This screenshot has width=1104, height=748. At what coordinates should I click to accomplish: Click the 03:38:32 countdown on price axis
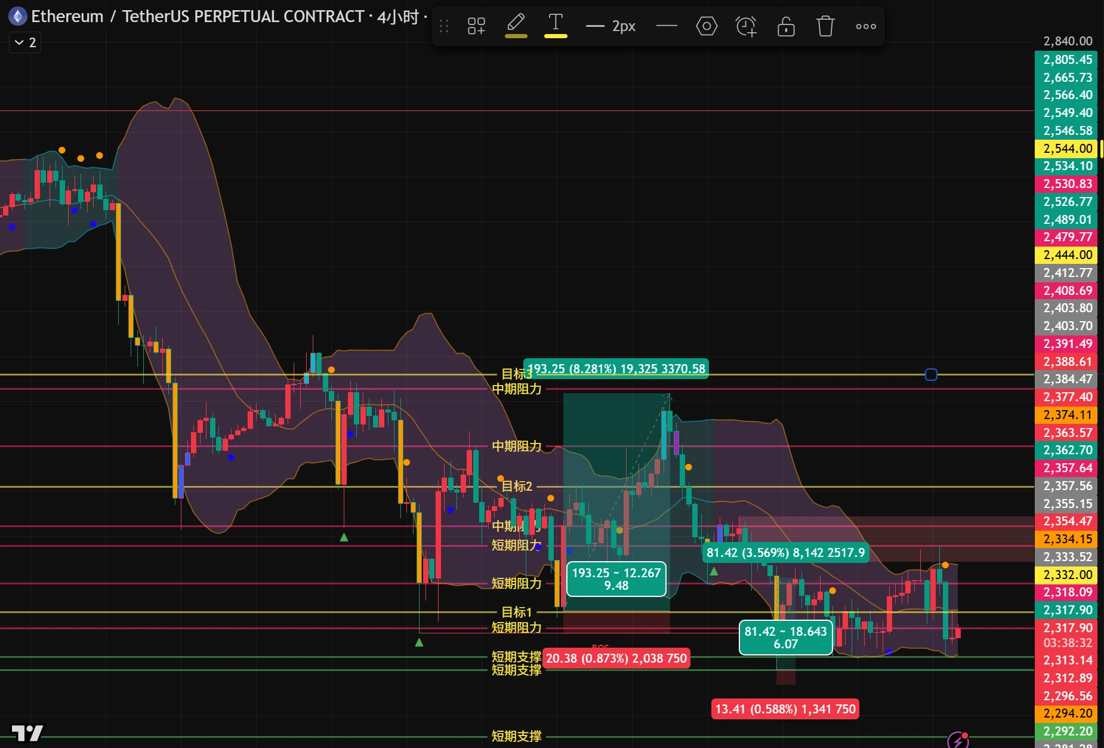click(x=1066, y=643)
